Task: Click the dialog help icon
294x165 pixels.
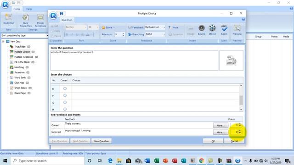Action: (x=243, y=19)
